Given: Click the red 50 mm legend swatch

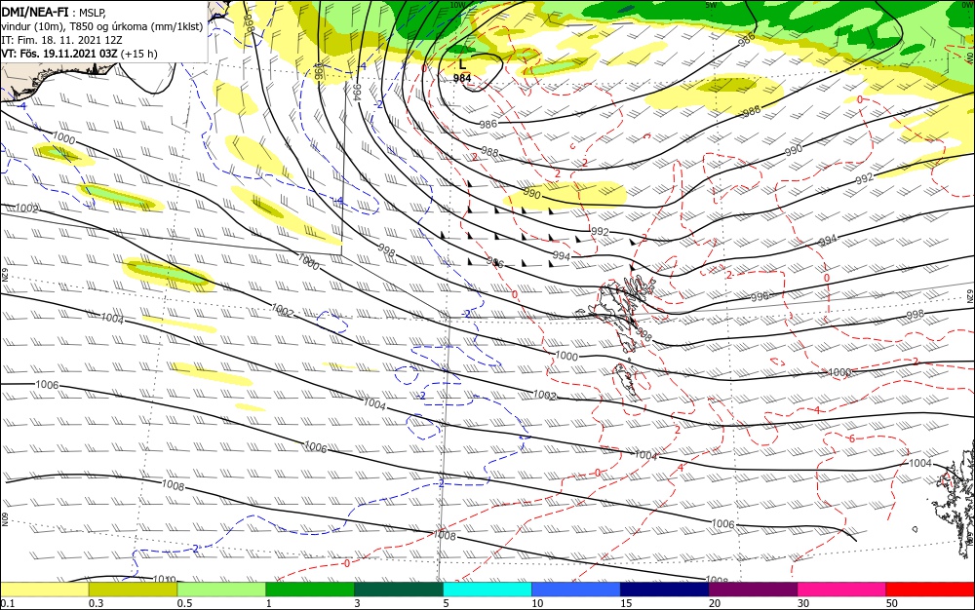Looking at the screenshot, I should (930, 590).
